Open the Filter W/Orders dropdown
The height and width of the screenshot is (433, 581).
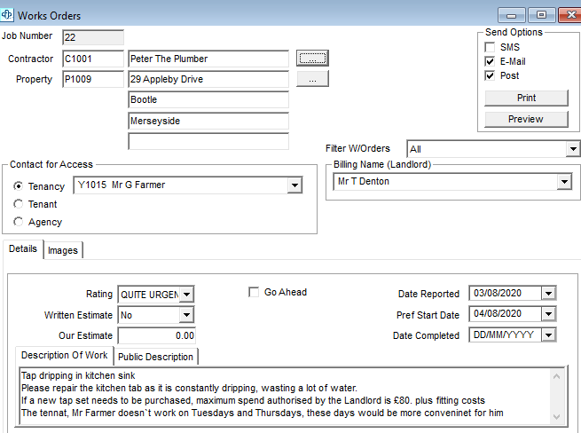pos(573,149)
